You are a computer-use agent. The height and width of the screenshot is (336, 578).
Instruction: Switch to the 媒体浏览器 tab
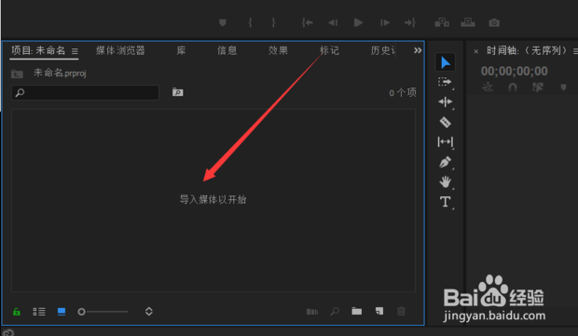tap(120, 50)
